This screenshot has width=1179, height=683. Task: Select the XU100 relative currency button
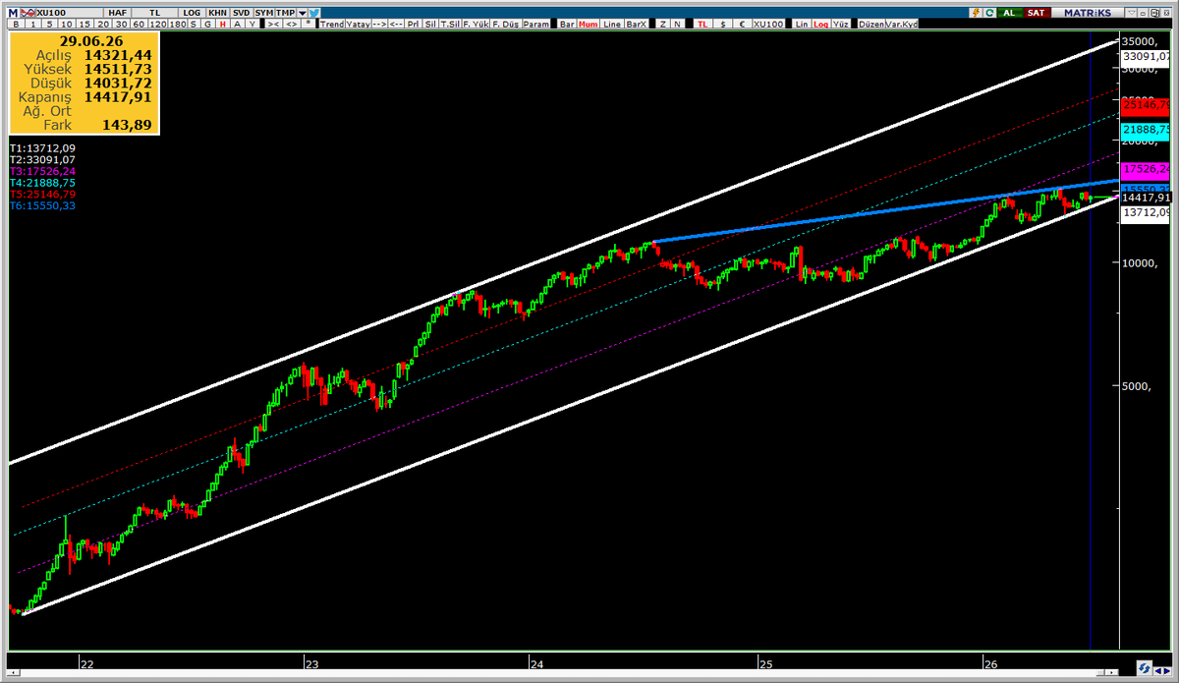[x=768, y=24]
